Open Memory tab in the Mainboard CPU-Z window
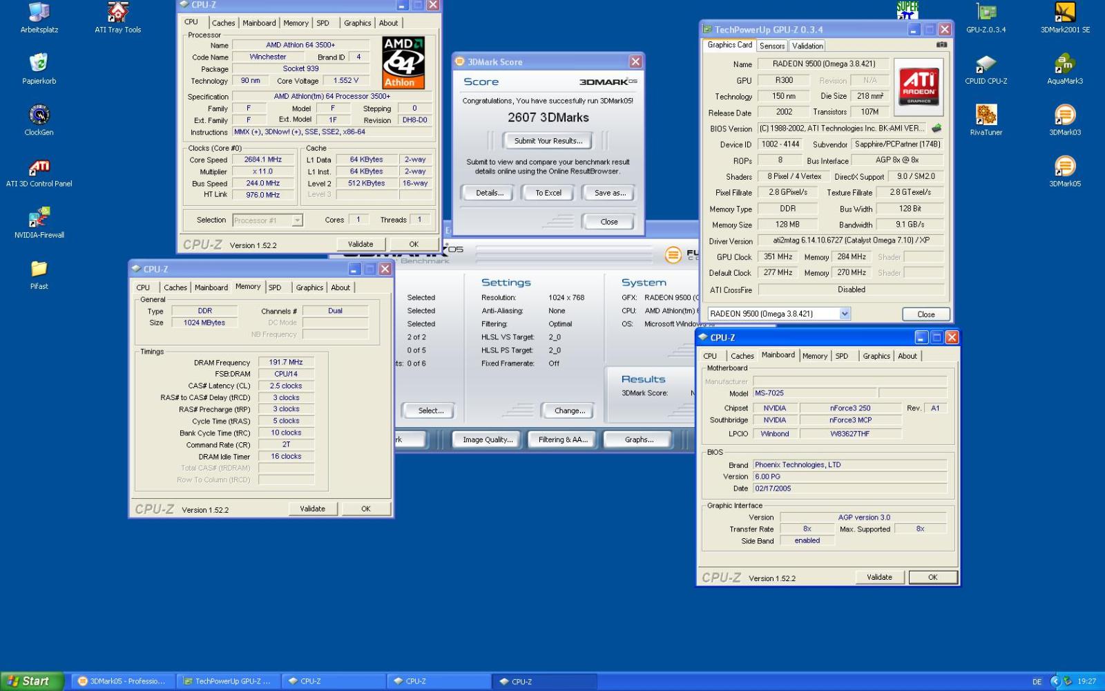The image size is (1105, 691). tap(814, 356)
